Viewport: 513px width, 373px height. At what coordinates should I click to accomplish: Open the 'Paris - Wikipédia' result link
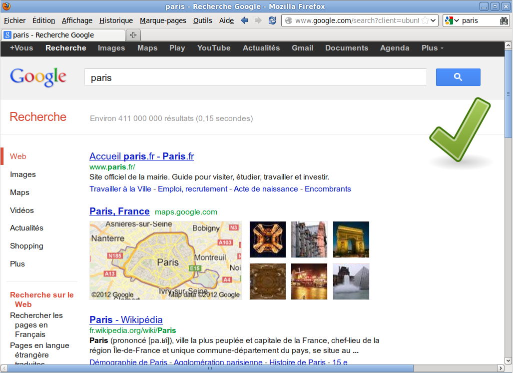point(126,319)
